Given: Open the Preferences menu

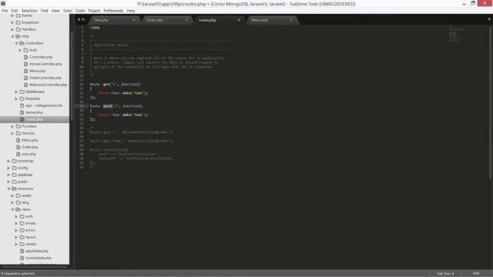Looking at the screenshot, I should (x=113, y=11).
